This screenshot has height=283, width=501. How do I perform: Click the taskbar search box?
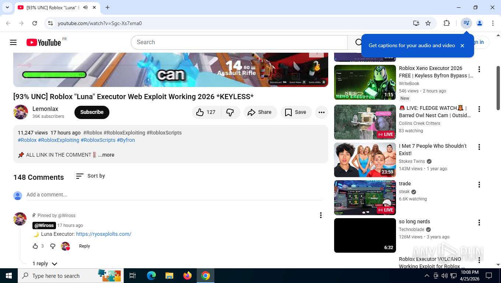click(x=70, y=276)
